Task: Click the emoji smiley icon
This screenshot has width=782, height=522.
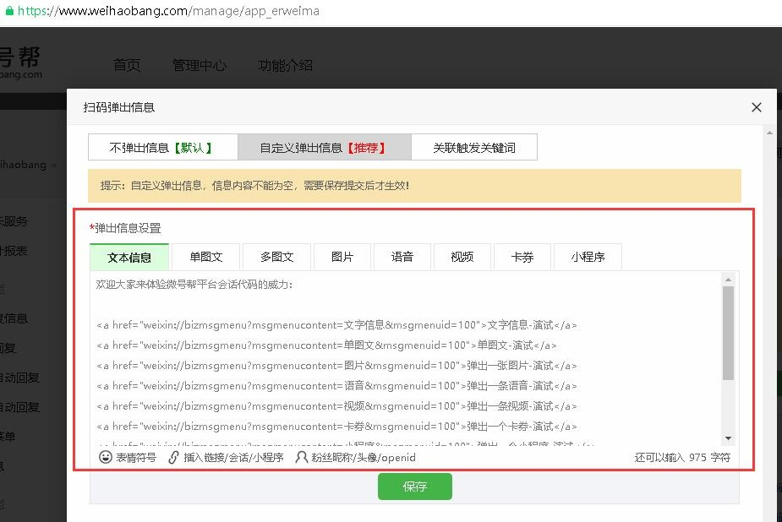Action: [105, 457]
